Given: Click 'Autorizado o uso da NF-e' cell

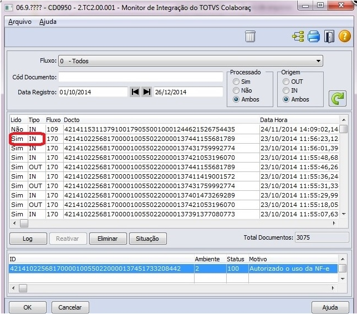Looking at the screenshot, I should coord(293,269).
